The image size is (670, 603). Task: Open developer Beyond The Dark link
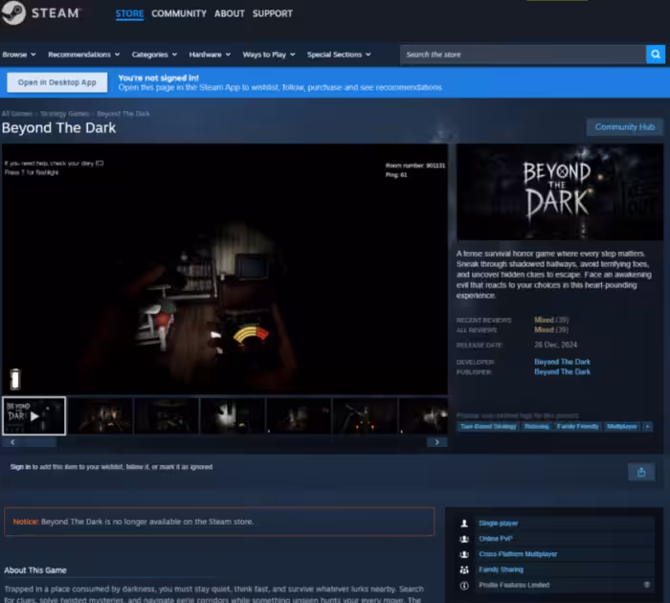562,362
